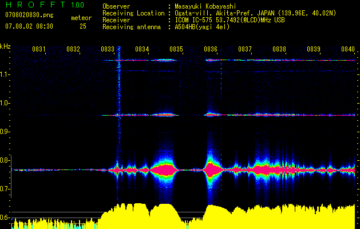
Task: Click the 0832 time marker
Action: pyautogui.click(x=73, y=49)
